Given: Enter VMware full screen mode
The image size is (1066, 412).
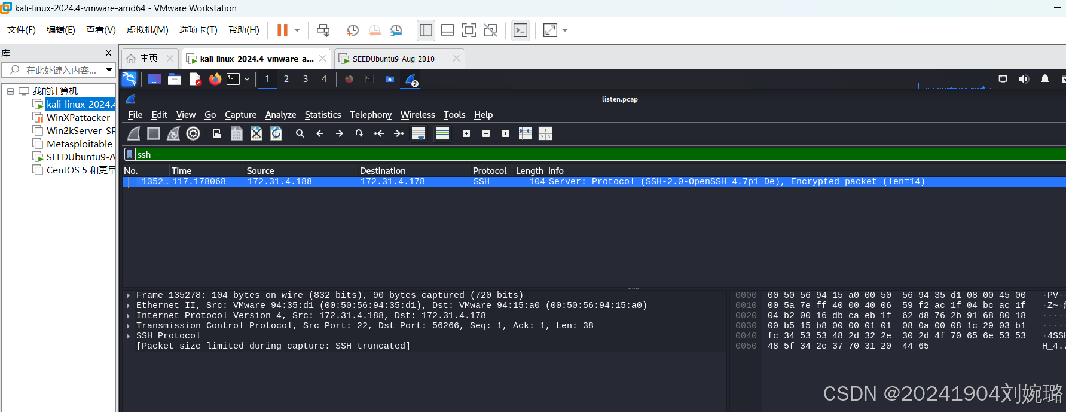Looking at the screenshot, I should [x=469, y=30].
